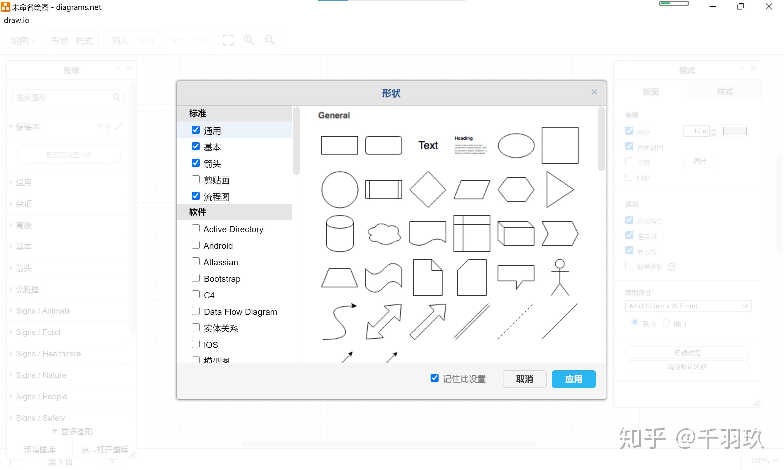
Task: Pick the cloud shape thumbnail
Action: (x=384, y=234)
